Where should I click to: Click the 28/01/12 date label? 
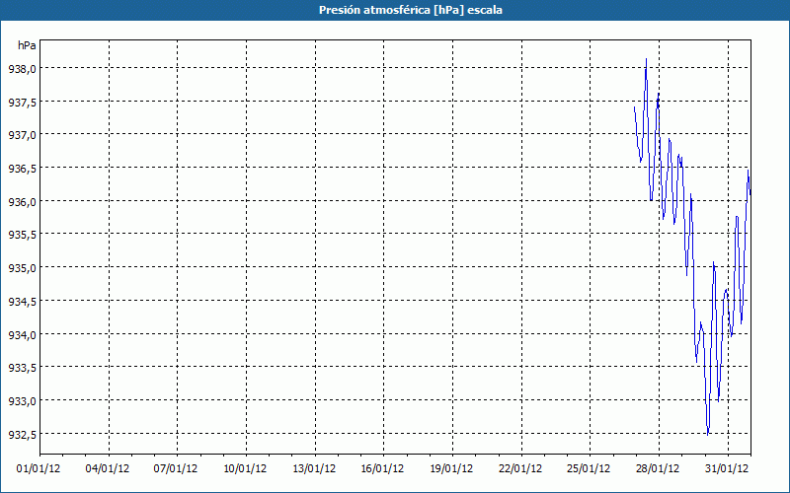point(658,469)
